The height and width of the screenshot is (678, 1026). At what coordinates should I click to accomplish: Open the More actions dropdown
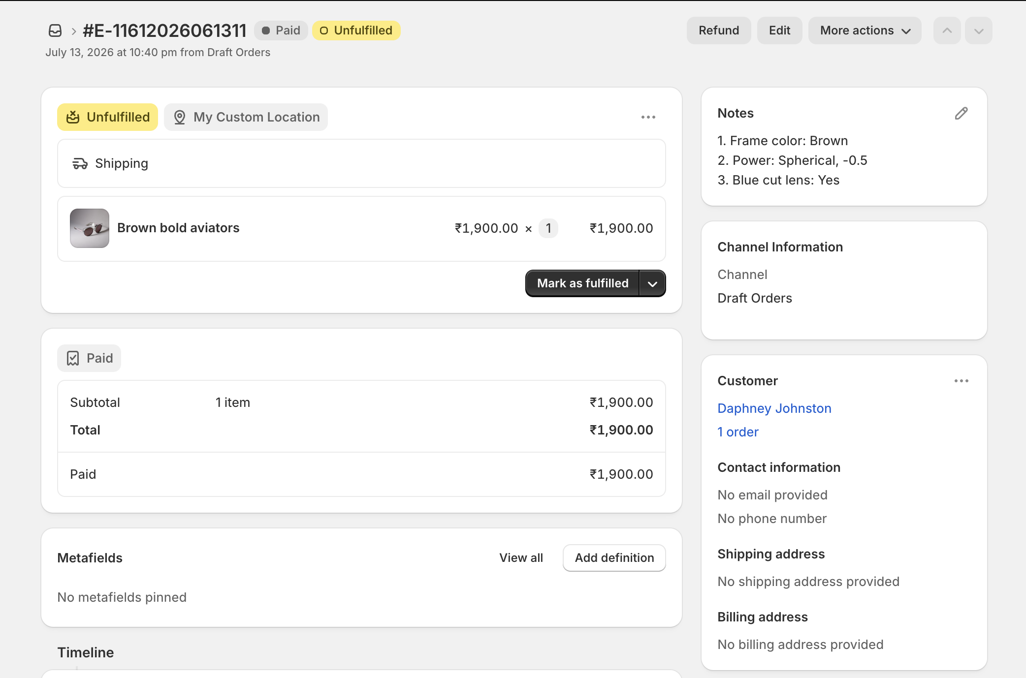(865, 31)
